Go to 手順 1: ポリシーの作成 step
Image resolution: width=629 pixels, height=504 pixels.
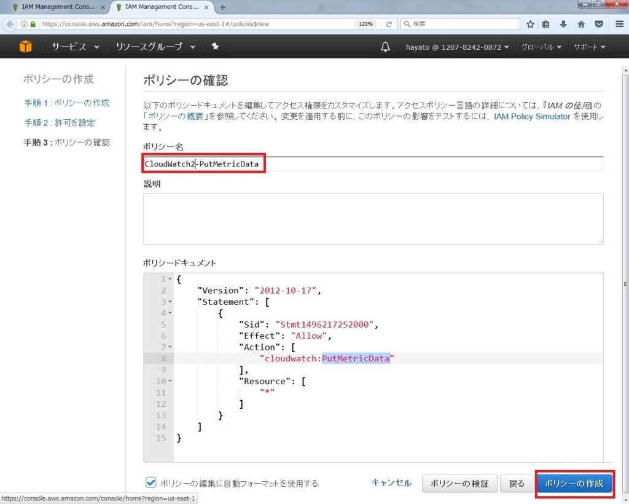tap(66, 103)
